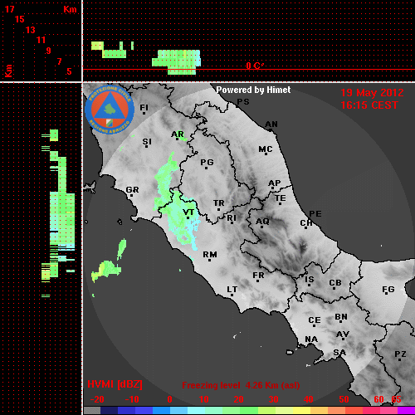Screen dimensions: 415x415
Task: Click the '13' km height label
Action: click(31, 30)
